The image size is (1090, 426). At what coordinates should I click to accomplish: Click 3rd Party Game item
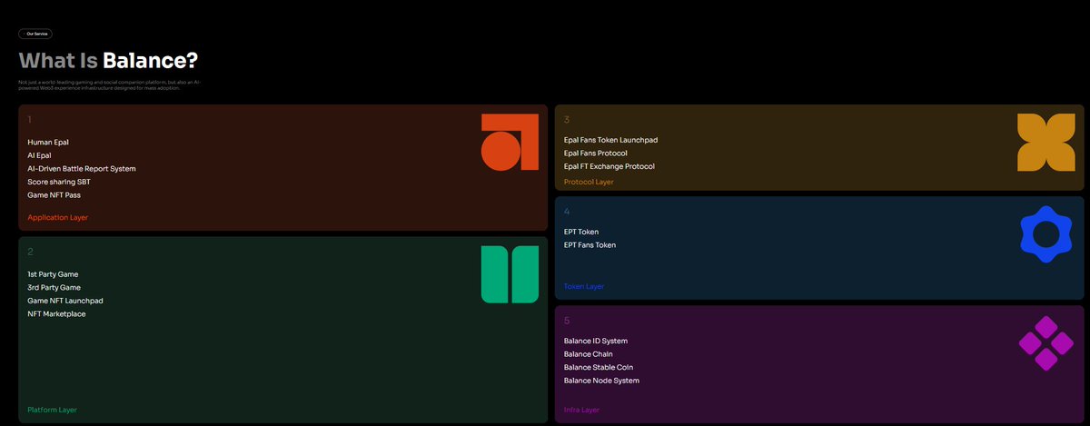pos(54,287)
